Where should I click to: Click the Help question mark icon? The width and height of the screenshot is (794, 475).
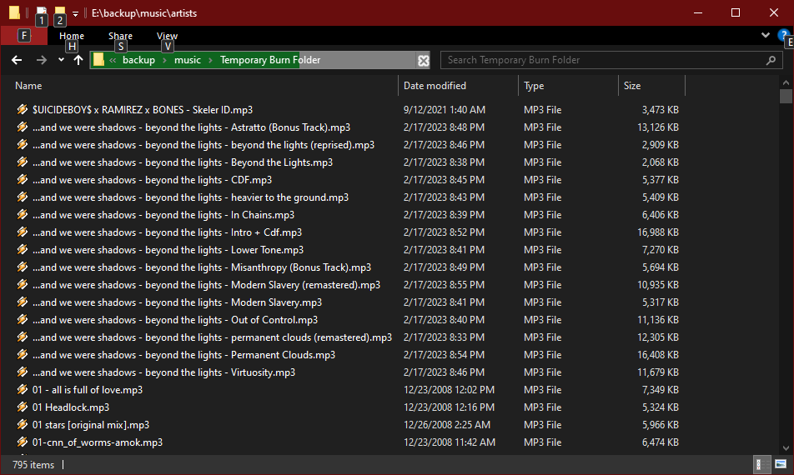(783, 35)
